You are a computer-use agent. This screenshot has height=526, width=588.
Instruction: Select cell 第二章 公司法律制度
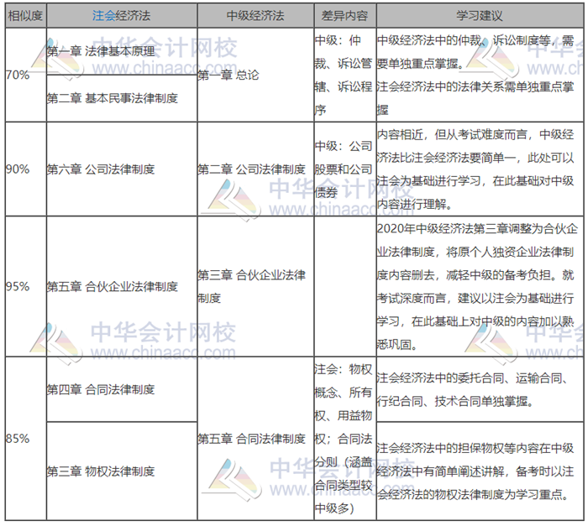pos(255,169)
